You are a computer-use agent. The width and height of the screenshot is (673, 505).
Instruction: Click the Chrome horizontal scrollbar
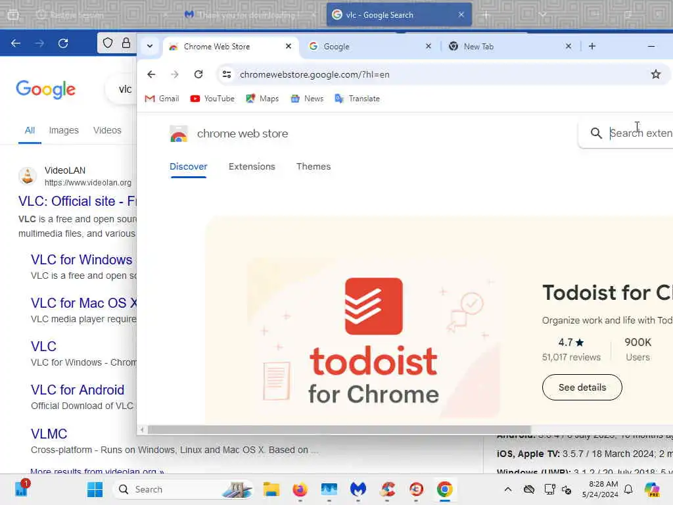tap(339, 429)
